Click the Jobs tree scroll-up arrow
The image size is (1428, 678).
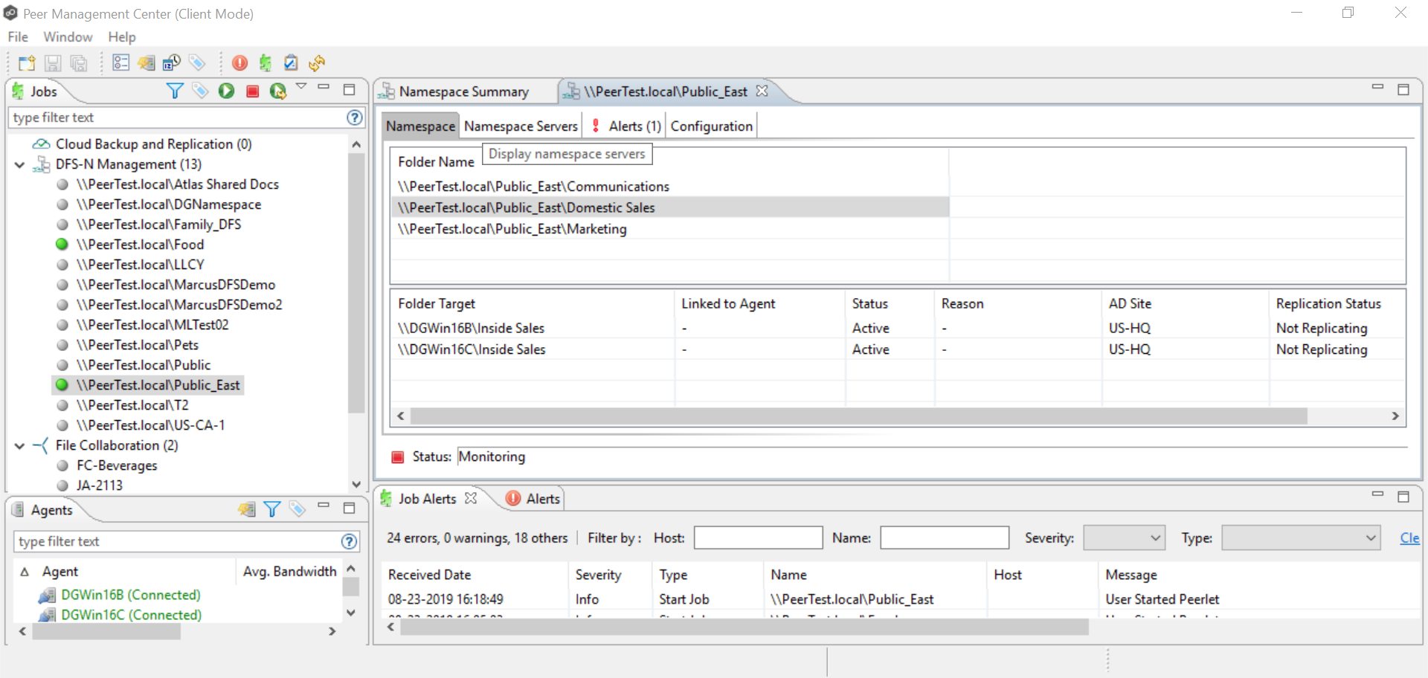356,144
